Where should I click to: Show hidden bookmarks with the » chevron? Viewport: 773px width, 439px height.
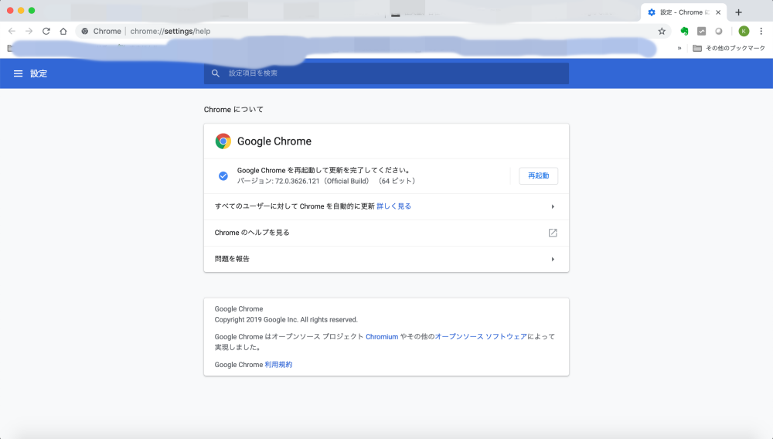[679, 48]
